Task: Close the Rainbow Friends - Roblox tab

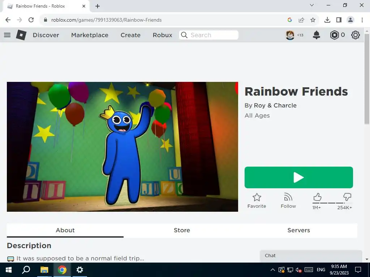Action: click(84, 6)
